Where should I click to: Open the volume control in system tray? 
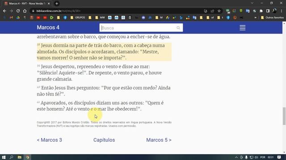point(256,157)
